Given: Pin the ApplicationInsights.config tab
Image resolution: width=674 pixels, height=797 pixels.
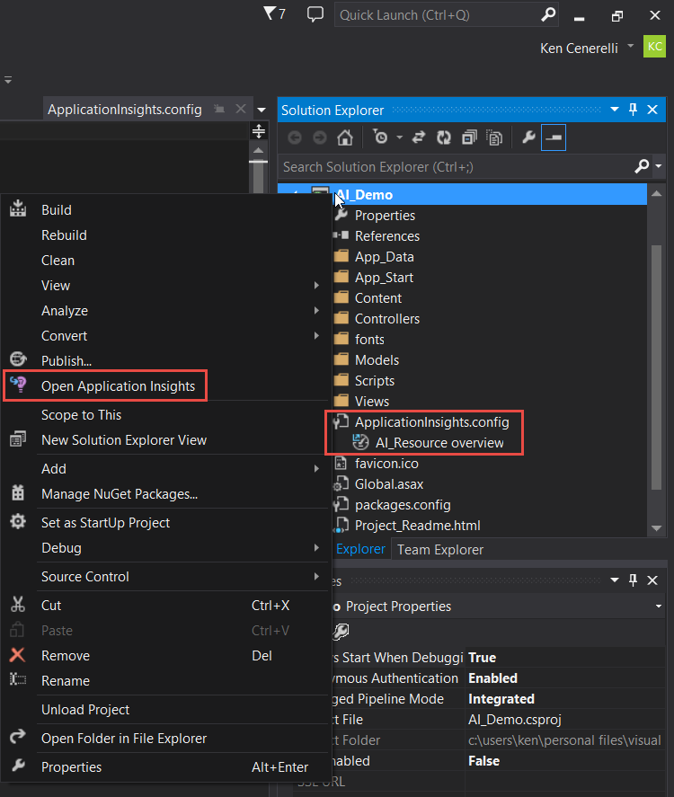Looking at the screenshot, I should coord(219,110).
